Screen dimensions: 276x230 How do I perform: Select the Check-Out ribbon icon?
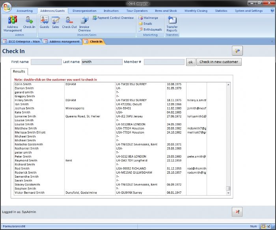(69, 22)
